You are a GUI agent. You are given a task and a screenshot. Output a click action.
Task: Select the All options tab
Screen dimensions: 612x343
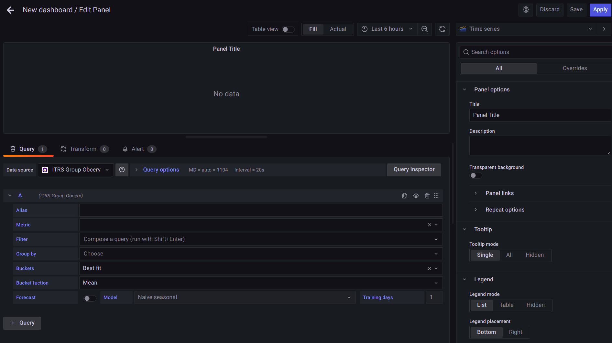tap(499, 68)
